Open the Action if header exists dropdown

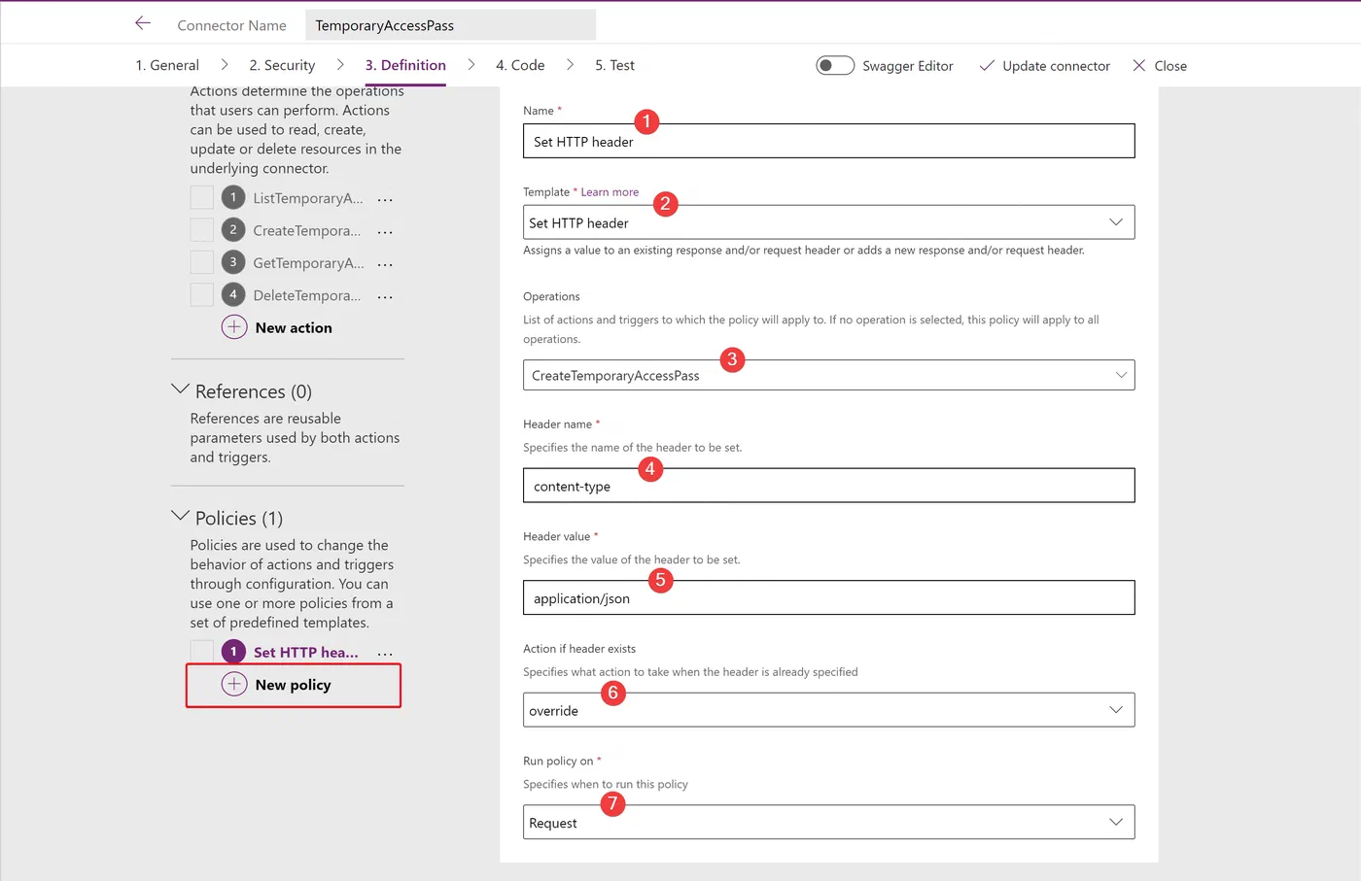[x=828, y=710]
